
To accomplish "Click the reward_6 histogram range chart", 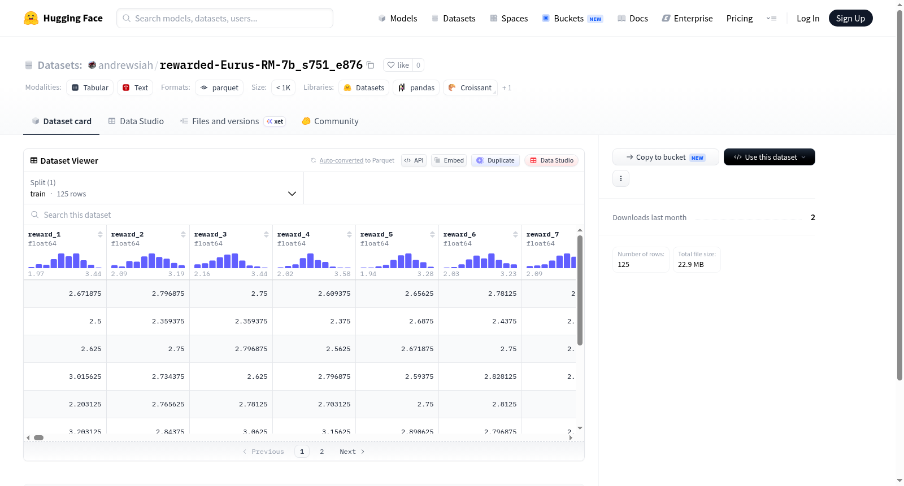I will pyautogui.click(x=480, y=261).
